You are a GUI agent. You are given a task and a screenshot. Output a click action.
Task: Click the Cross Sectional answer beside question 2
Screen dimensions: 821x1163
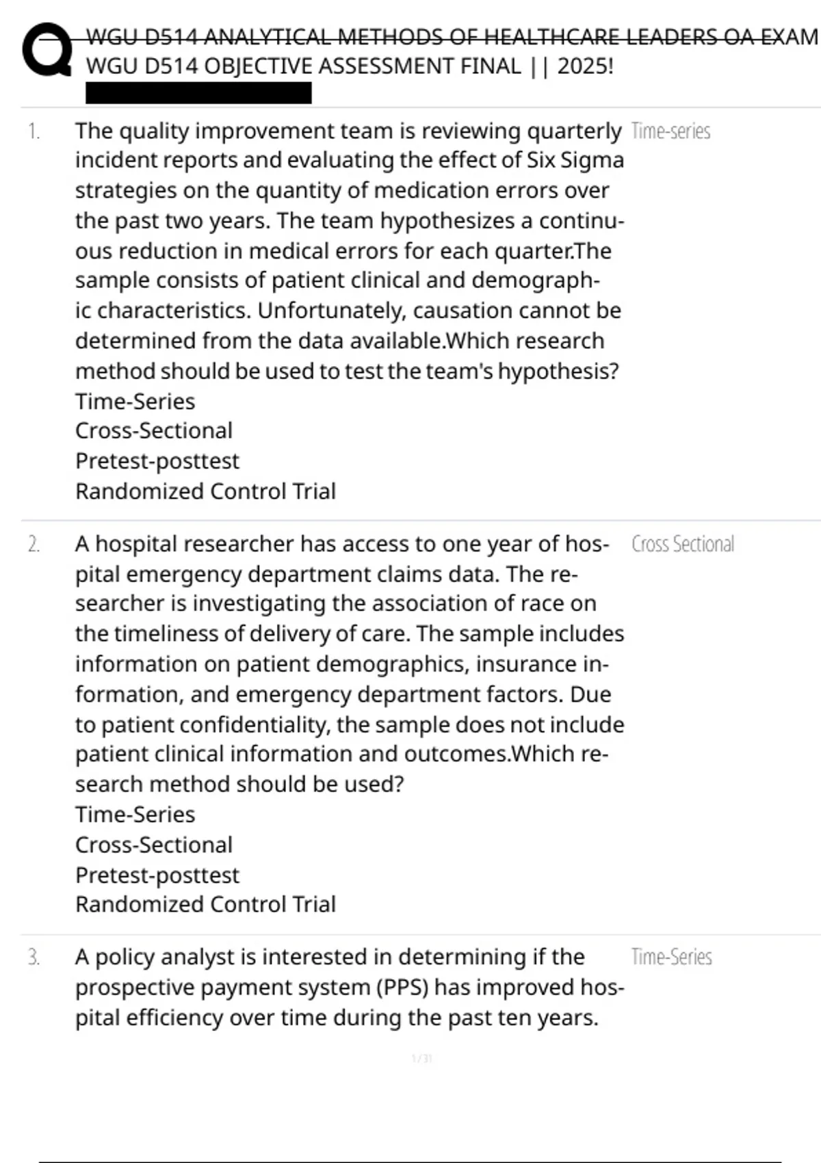[x=683, y=544]
